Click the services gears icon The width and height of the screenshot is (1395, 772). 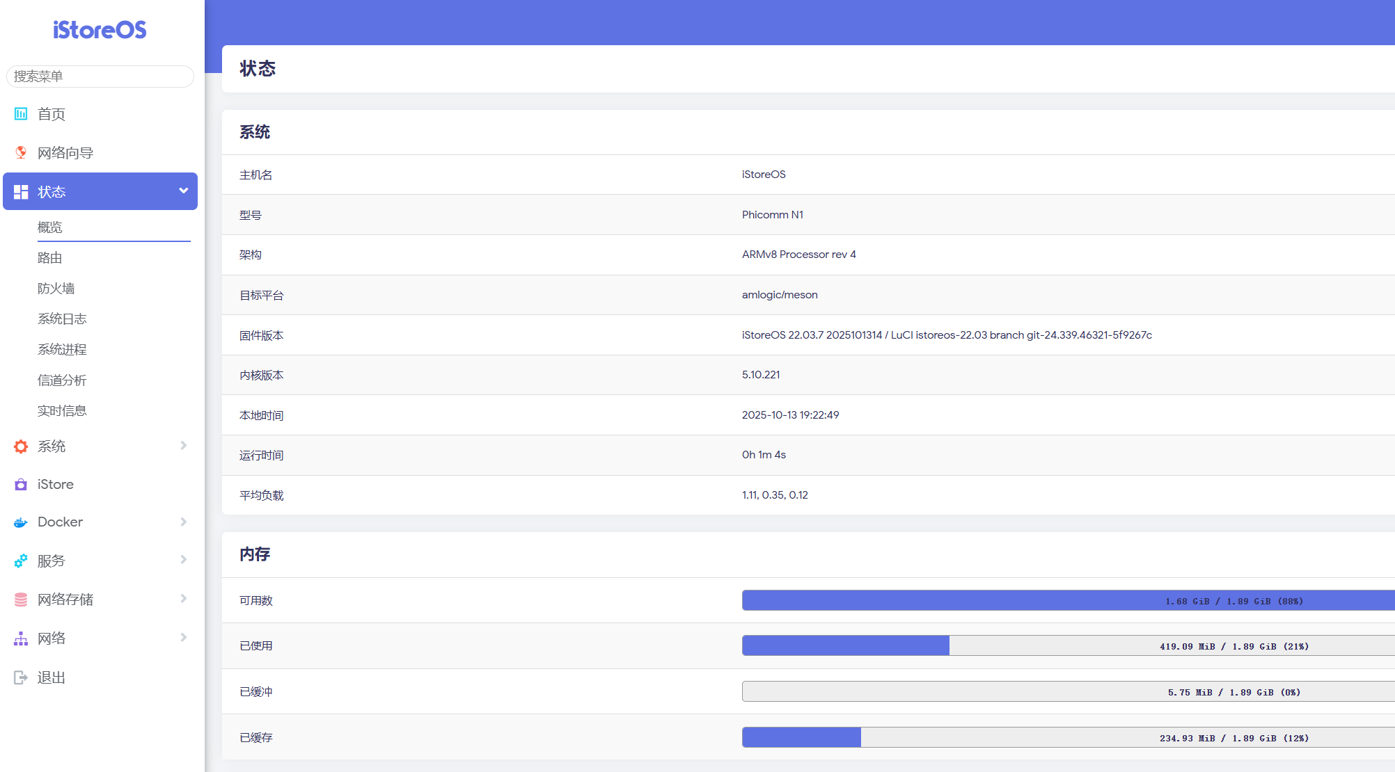[21, 561]
